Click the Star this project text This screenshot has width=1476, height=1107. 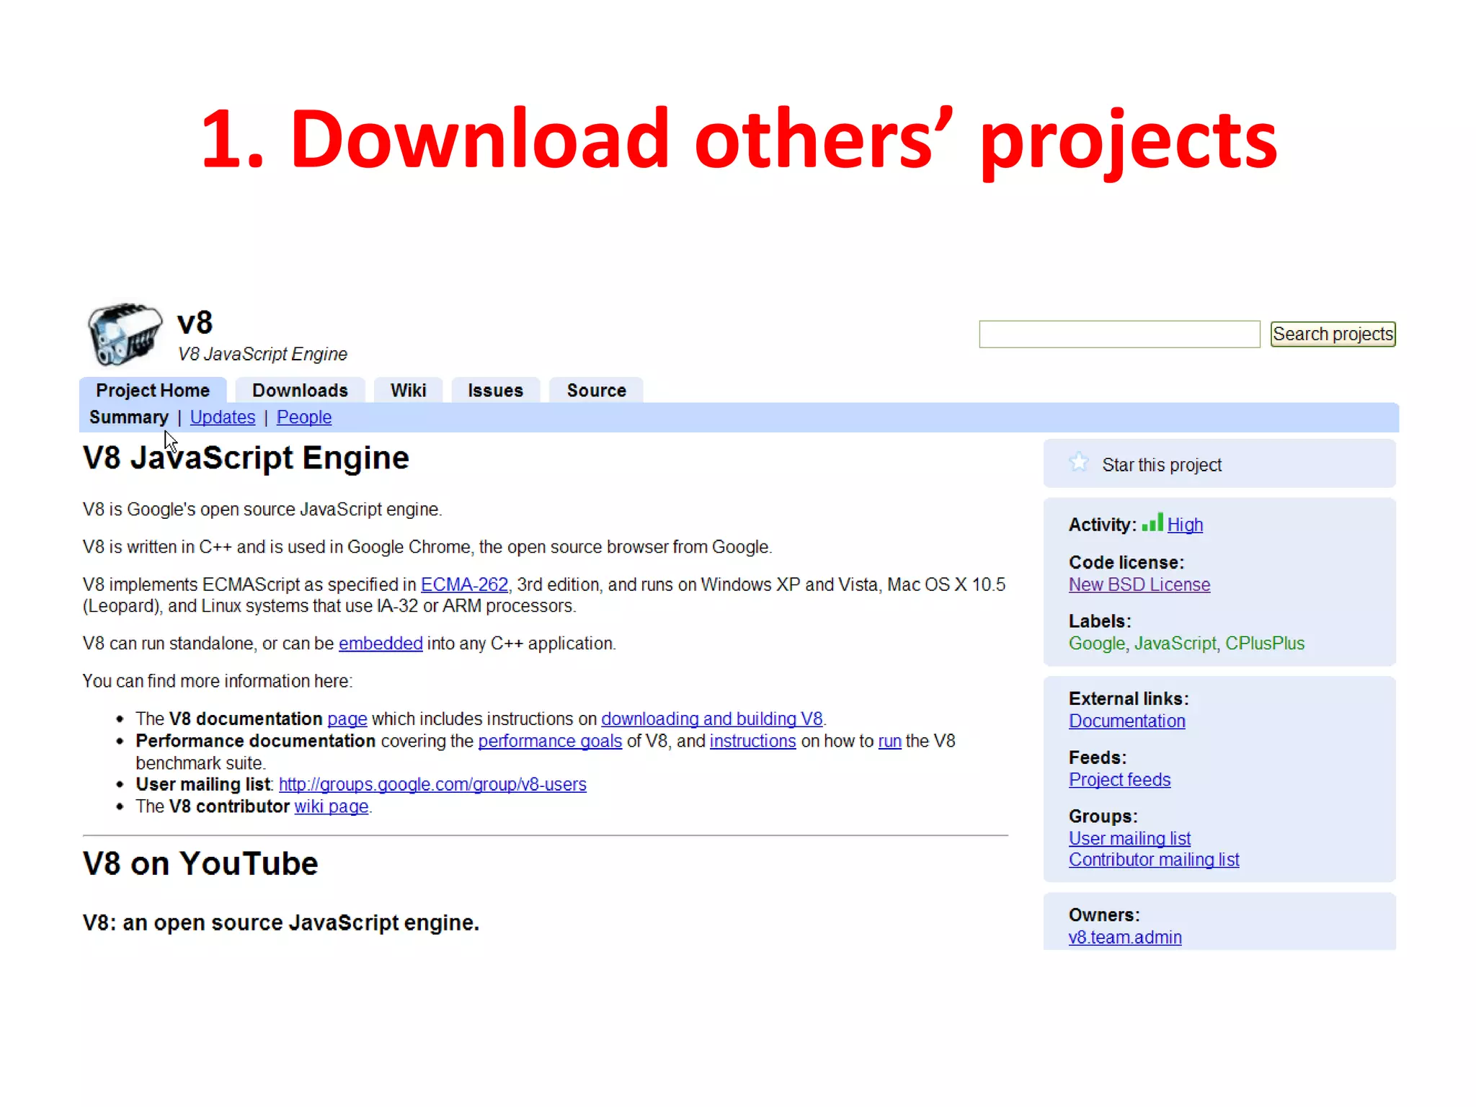pos(1162,466)
